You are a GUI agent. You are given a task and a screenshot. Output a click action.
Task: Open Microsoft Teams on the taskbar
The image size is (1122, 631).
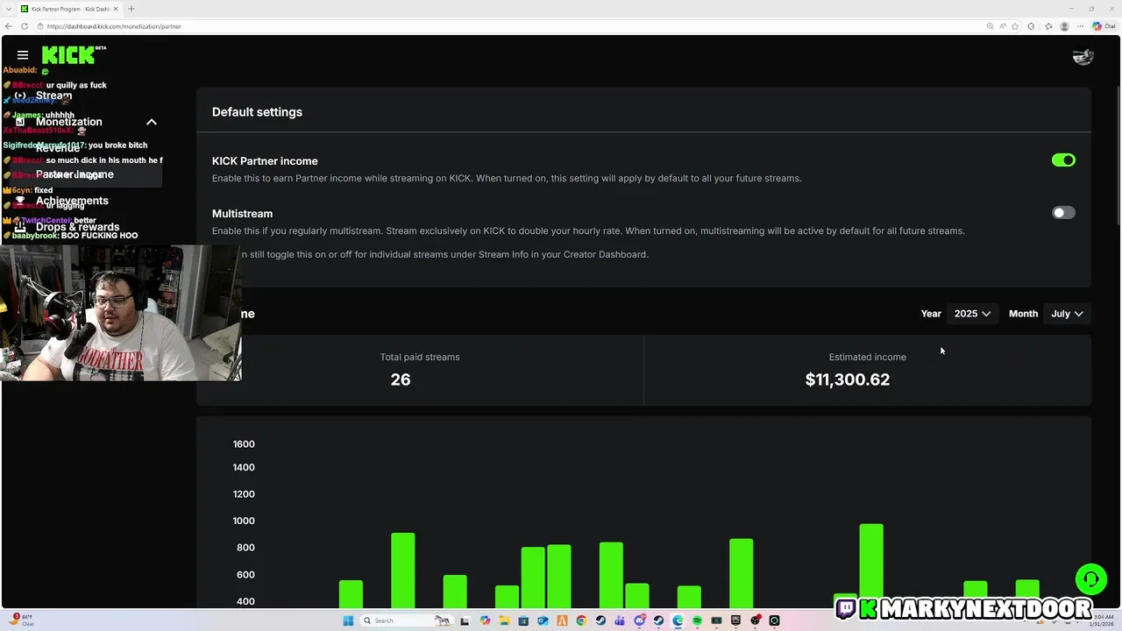pyautogui.click(x=620, y=620)
